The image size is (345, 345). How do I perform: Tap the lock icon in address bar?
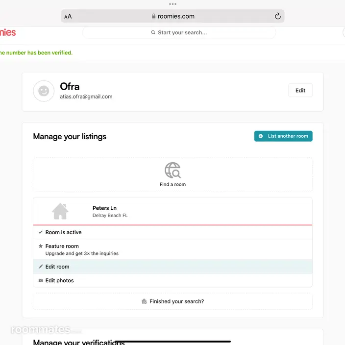point(153,16)
